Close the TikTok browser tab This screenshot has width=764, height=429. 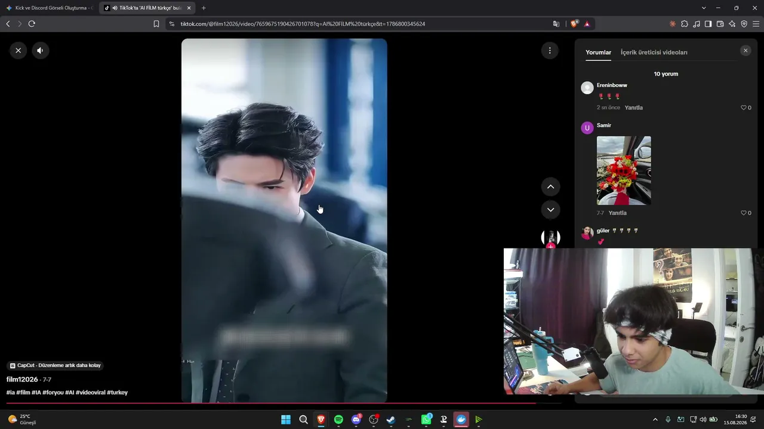click(189, 8)
